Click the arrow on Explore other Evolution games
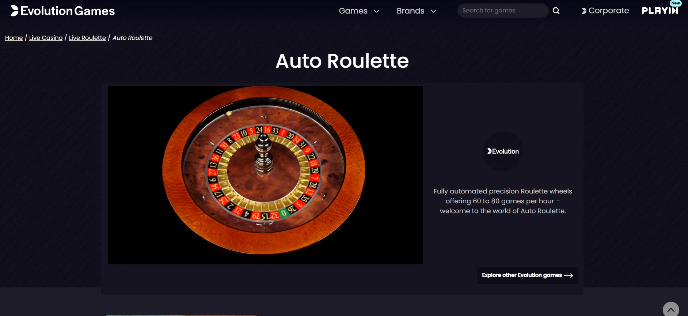Screen dimensions: 688x316 [x=569, y=275]
